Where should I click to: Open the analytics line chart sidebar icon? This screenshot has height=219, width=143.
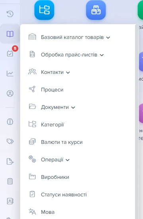point(10,73)
